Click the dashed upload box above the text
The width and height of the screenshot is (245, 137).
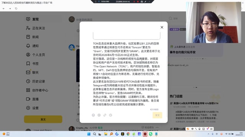(x=127, y=36)
